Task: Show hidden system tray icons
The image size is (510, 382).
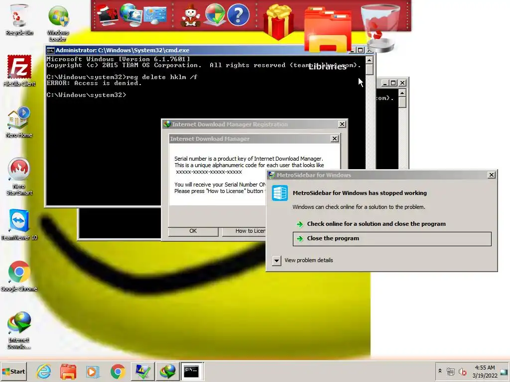Action: 440,371
